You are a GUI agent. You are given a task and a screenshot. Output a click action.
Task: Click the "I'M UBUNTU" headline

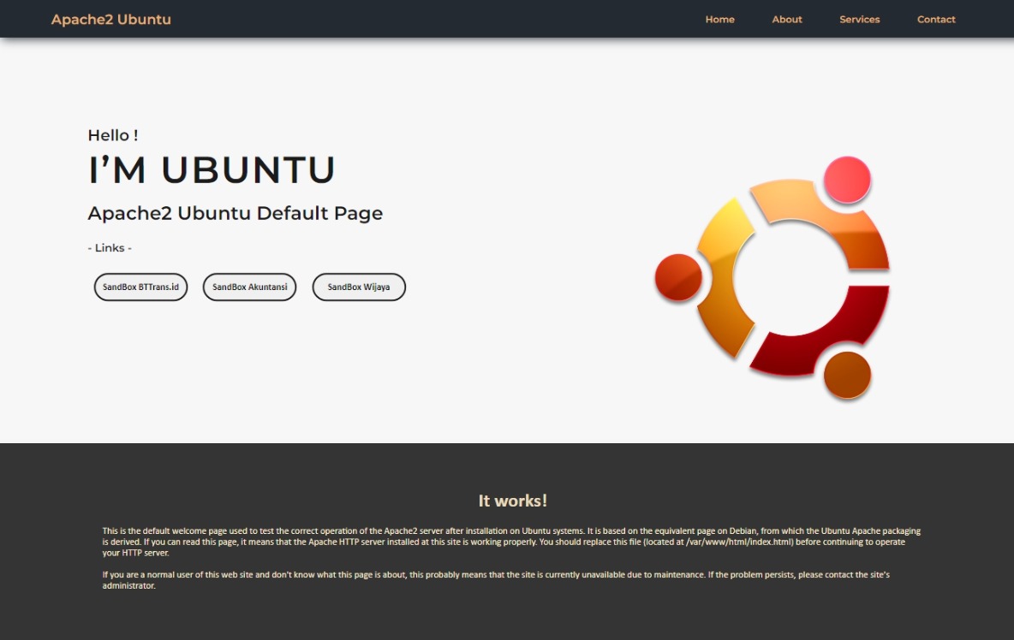click(211, 170)
